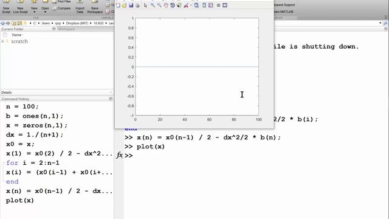Click the 'plot(x)' line in Command Window
The image size is (389, 219).
151,147
